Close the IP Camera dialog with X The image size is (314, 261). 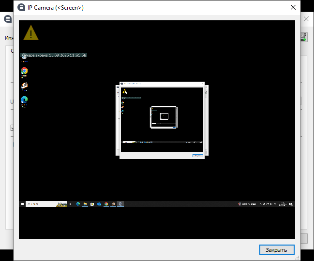click(x=293, y=8)
